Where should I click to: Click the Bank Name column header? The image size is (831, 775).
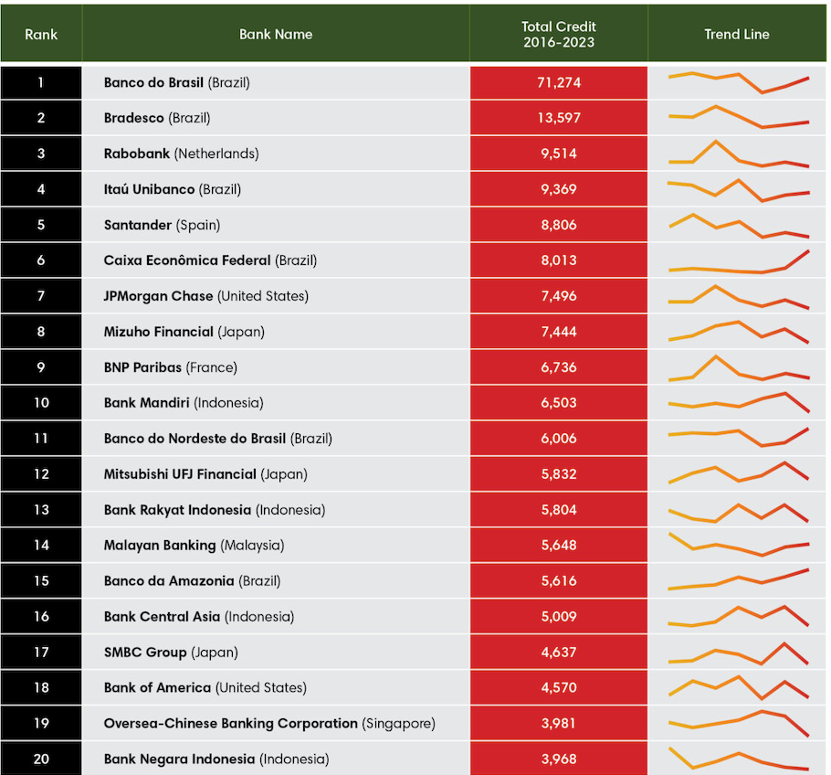coord(276,34)
